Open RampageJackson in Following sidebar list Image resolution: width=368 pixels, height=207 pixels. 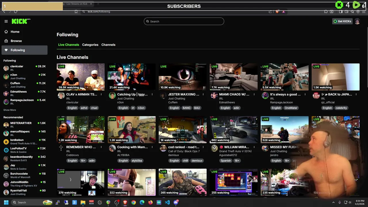coord(24,101)
